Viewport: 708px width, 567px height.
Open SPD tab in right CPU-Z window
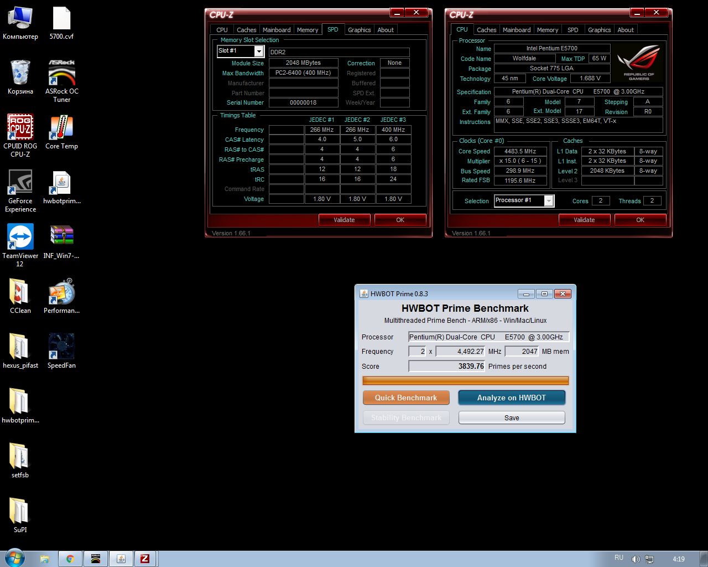[x=573, y=30]
